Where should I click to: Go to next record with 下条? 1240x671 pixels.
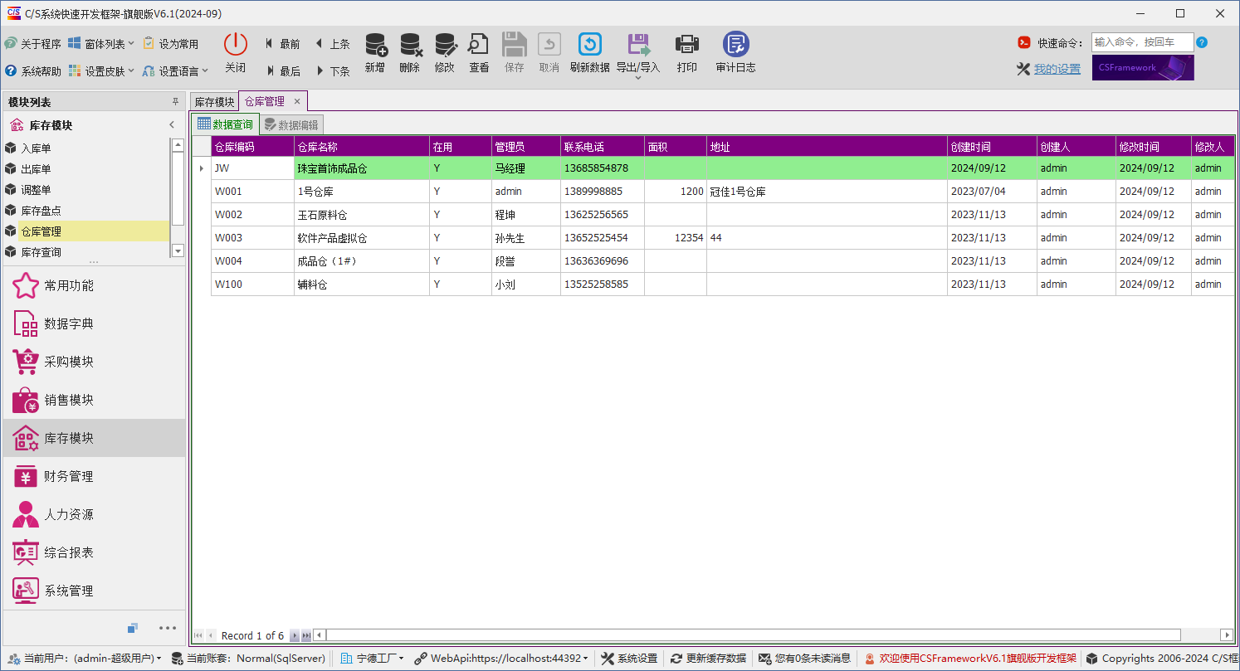[x=332, y=71]
